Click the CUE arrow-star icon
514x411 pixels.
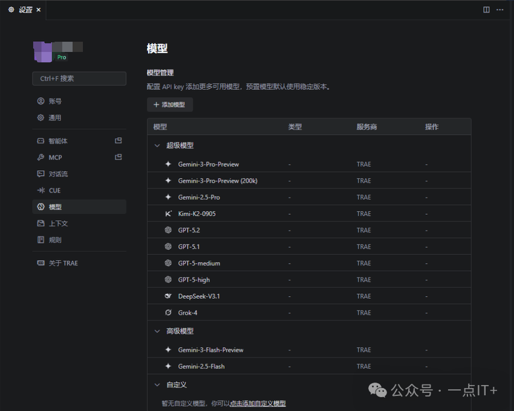pyautogui.click(x=41, y=190)
